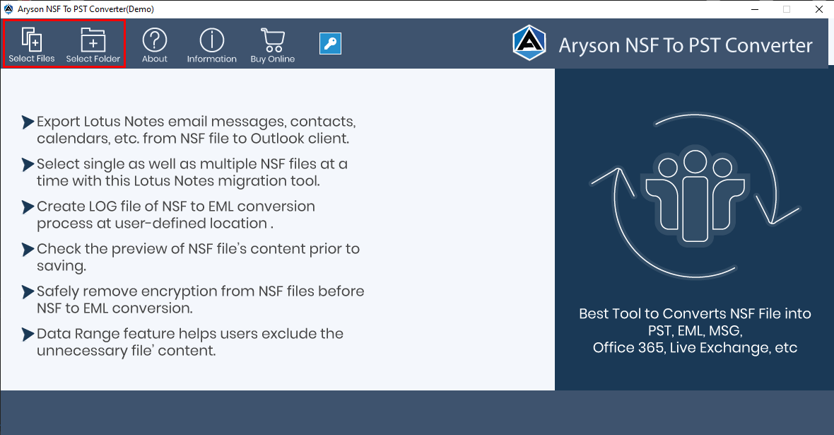Click the app icon in the title bar

[8, 9]
